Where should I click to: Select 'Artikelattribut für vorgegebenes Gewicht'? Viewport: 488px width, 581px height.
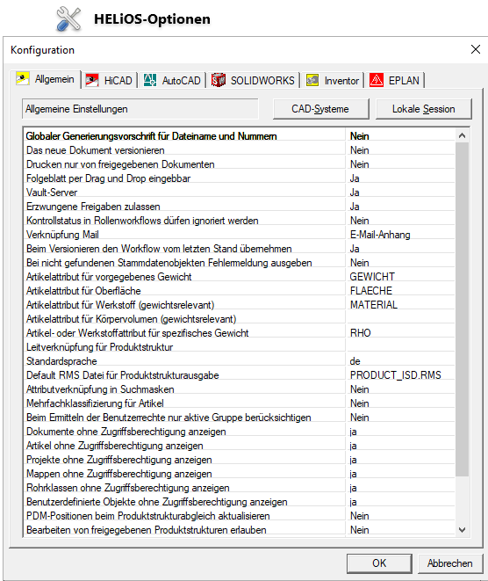coord(240,277)
